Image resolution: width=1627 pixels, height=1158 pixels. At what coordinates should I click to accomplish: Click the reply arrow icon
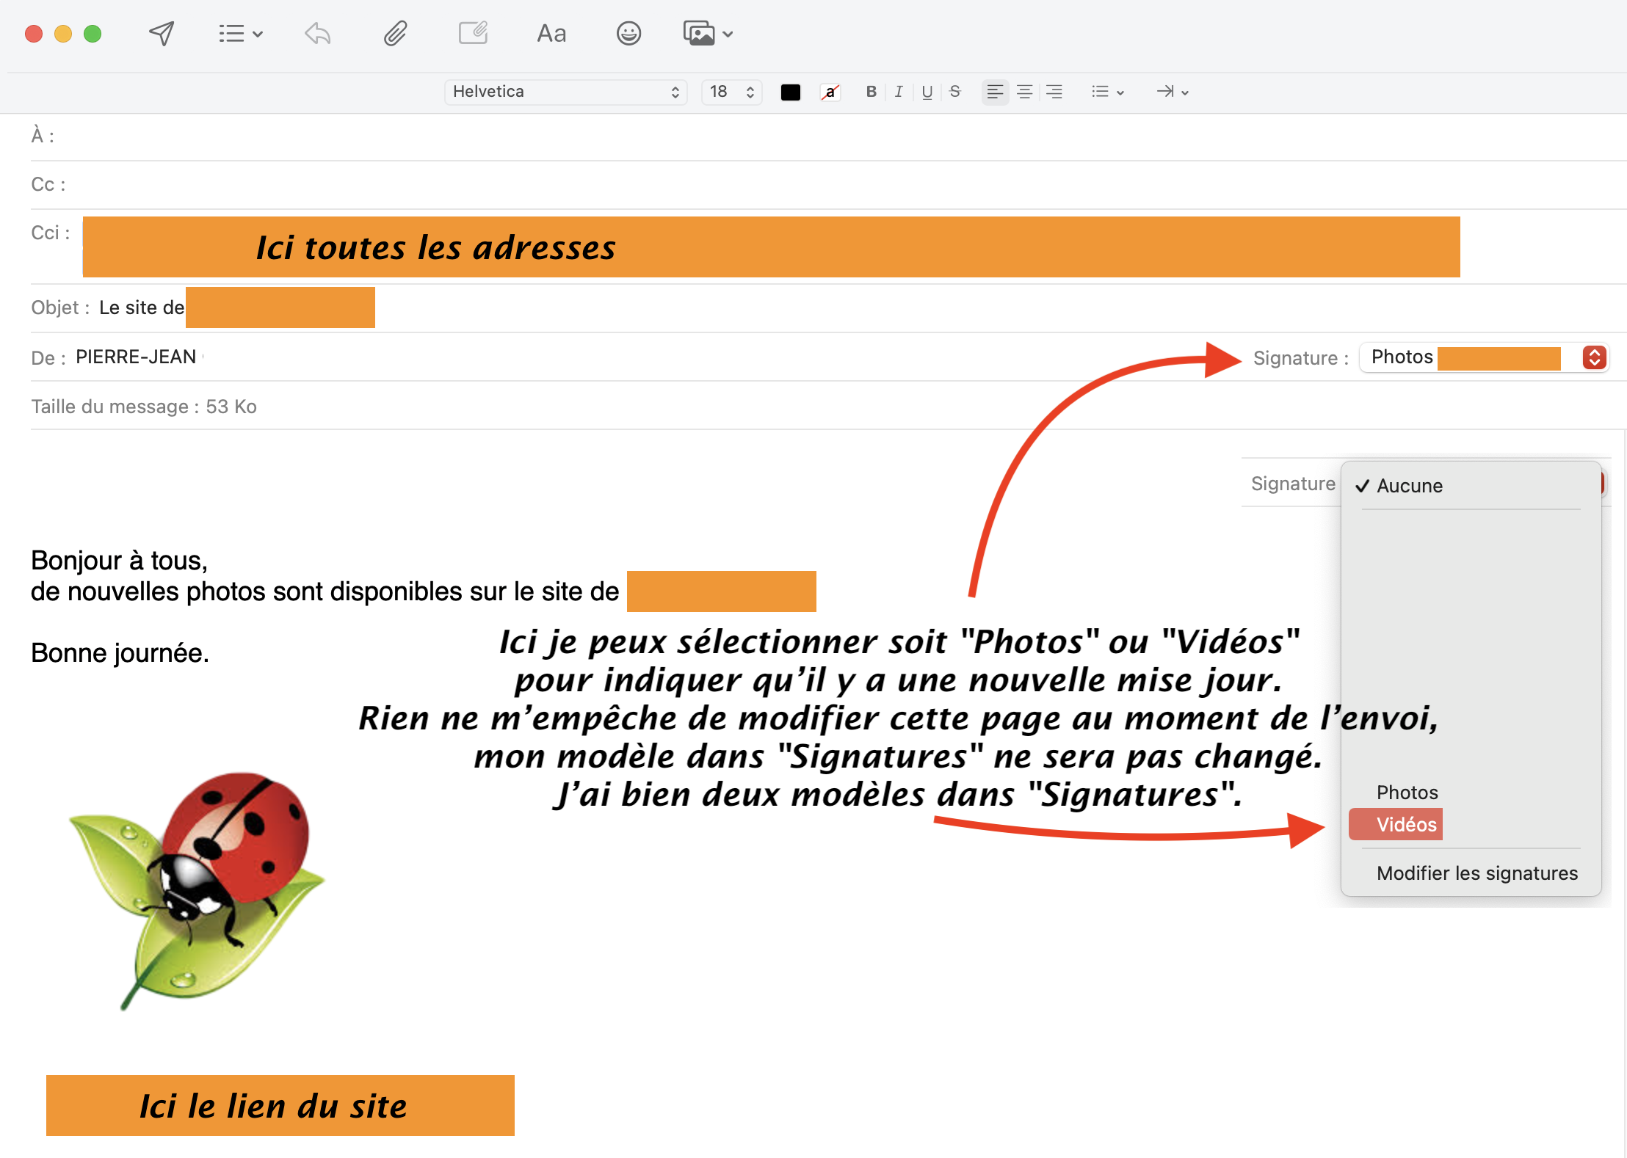318,34
